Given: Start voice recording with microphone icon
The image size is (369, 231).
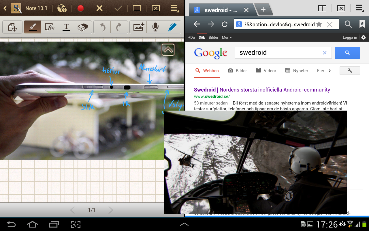Looking at the screenshot, I should pyautogui.click(x=155, y=27).
